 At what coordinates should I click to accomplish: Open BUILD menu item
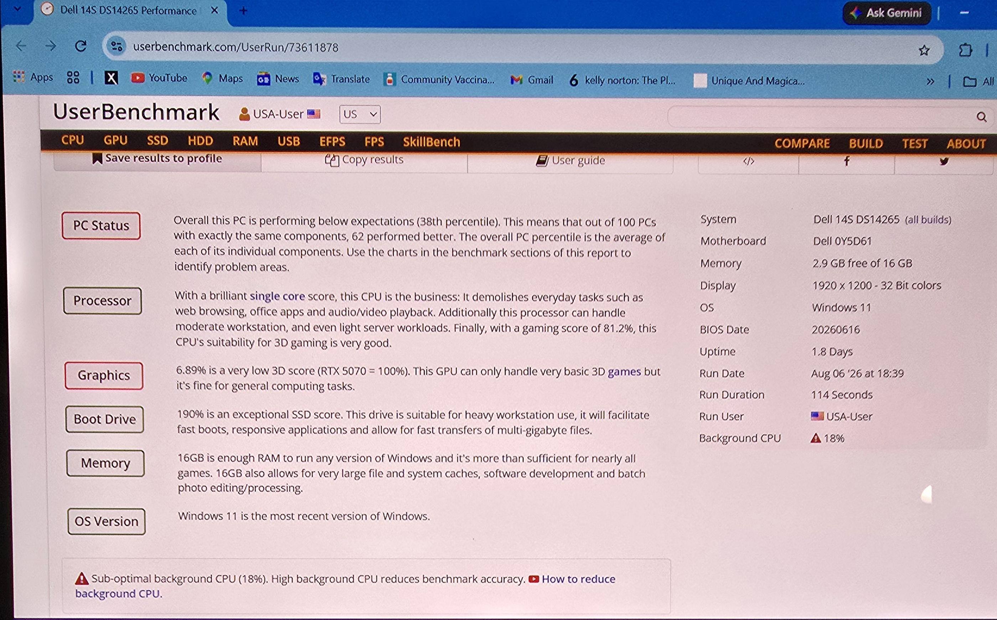866,143
